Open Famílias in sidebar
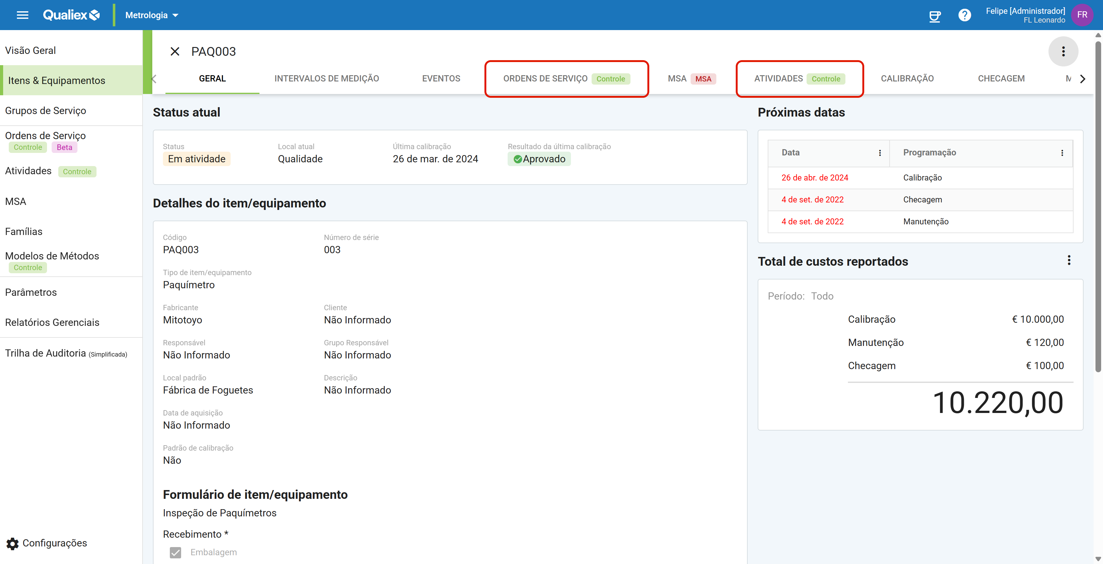The height and width of the screenshot is (564, 1103). tap(71, 231)
